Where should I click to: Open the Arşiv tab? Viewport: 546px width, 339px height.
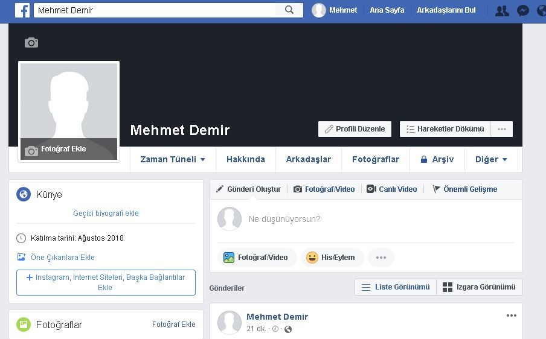click(437, 159)
